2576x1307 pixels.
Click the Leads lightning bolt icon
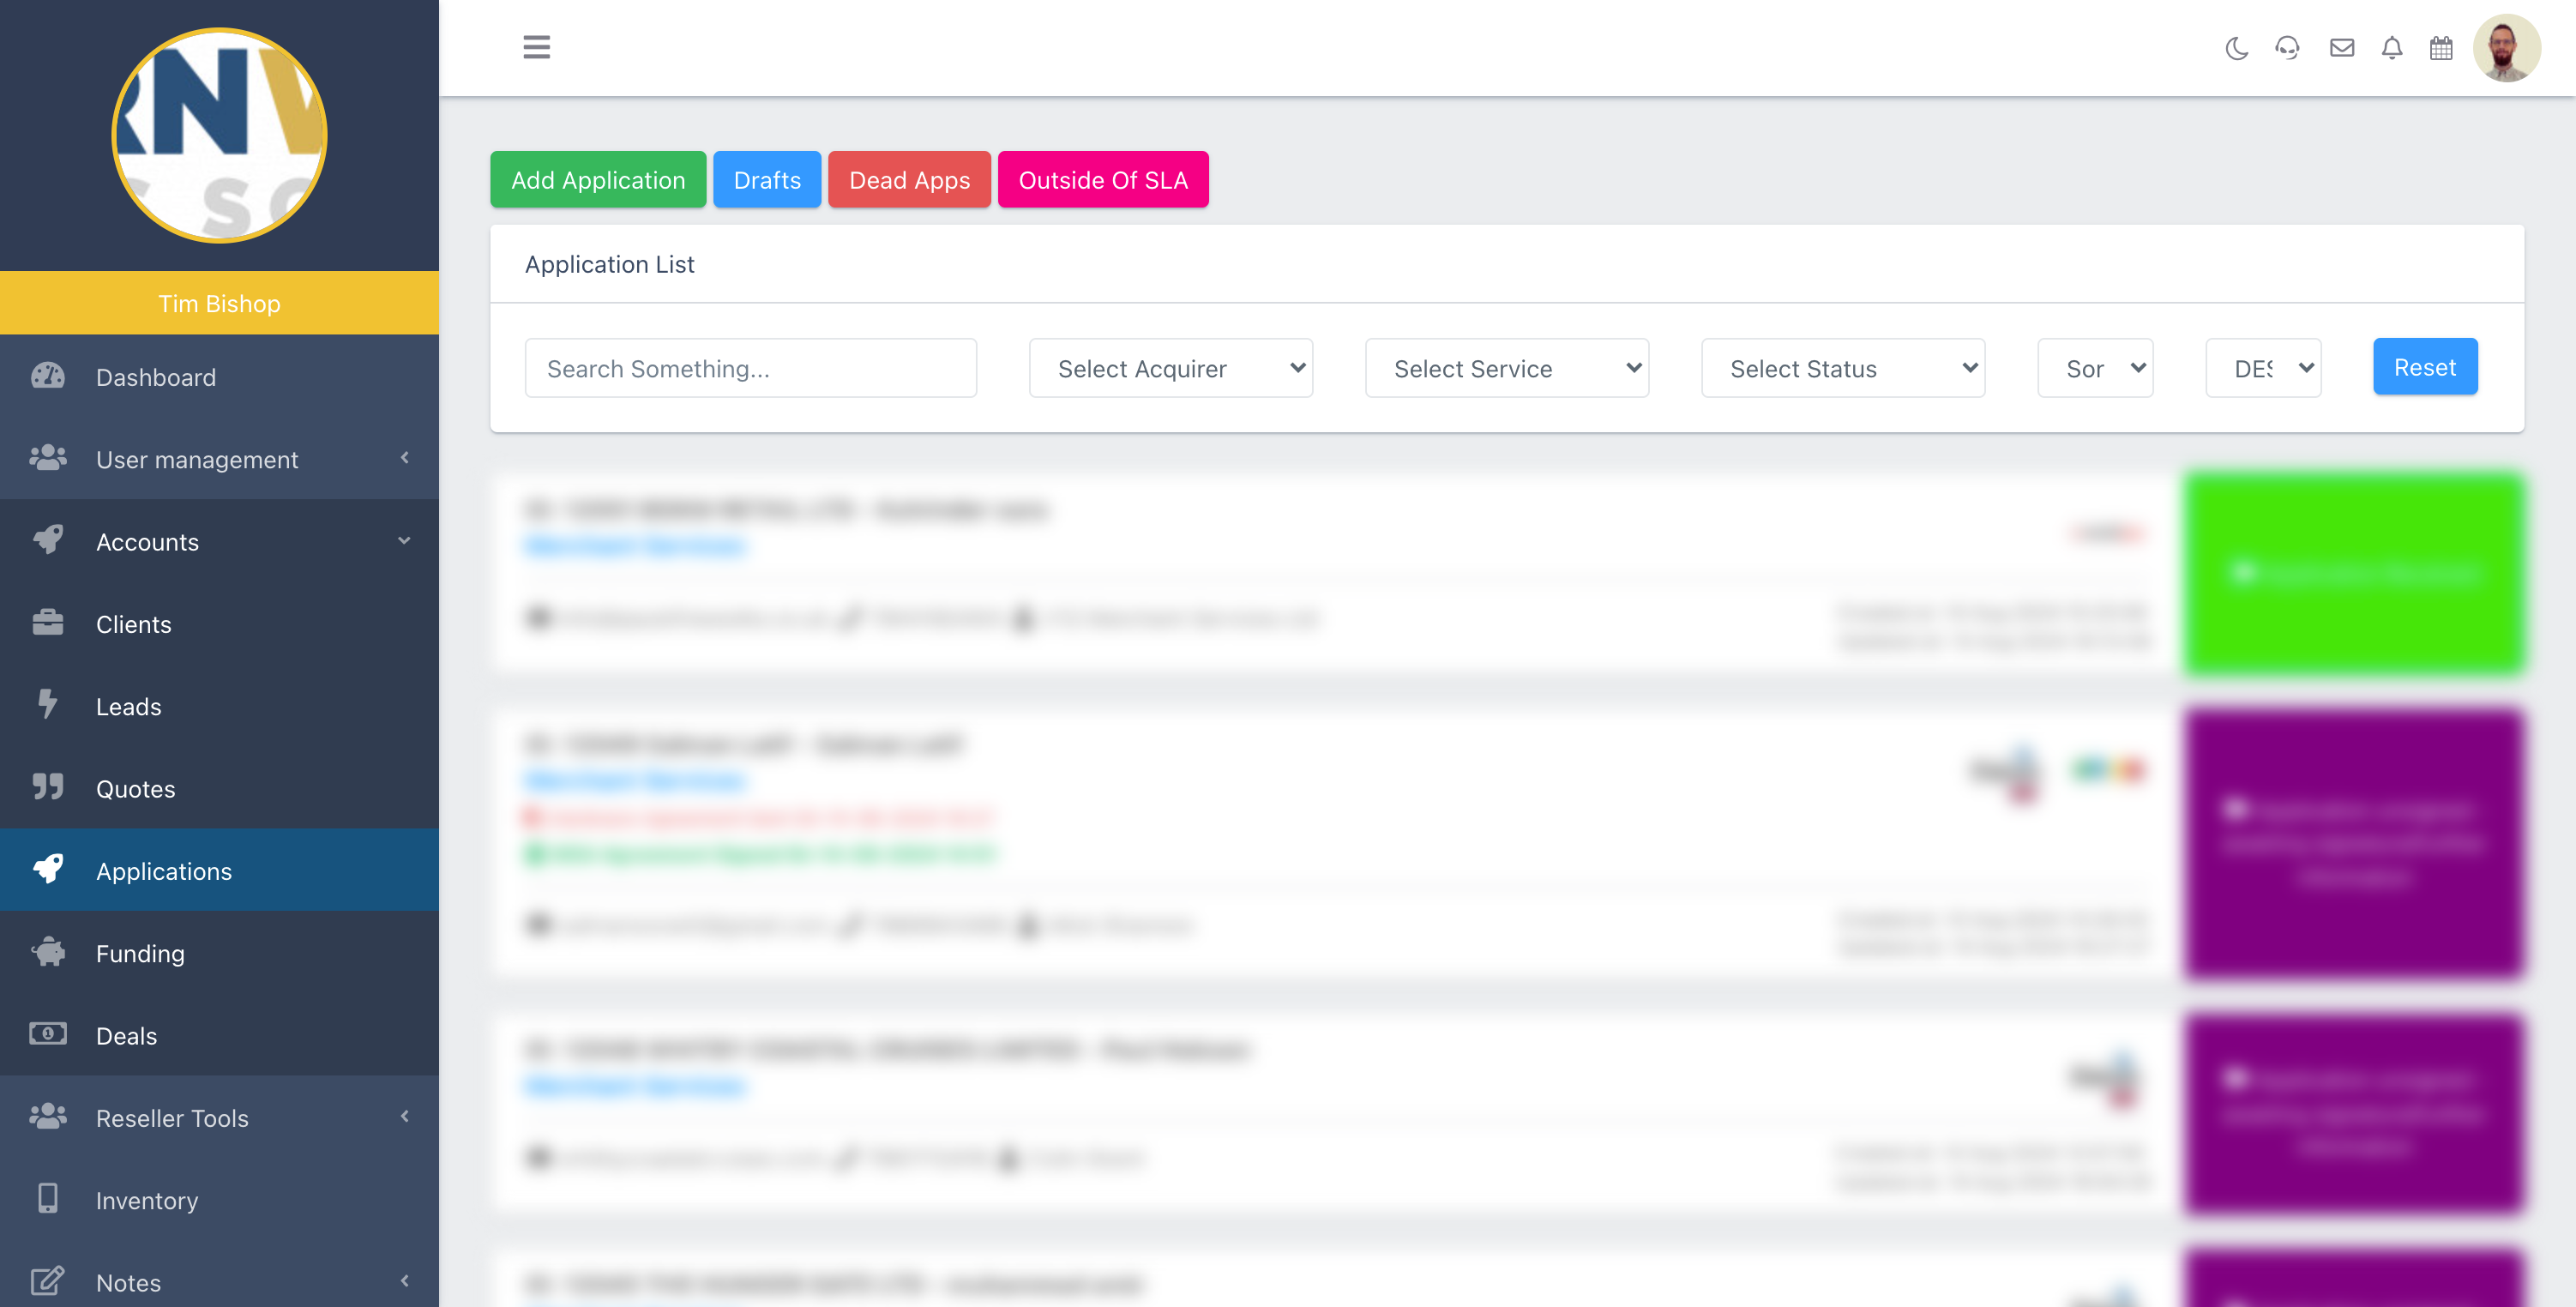click(x=47, y=705)
